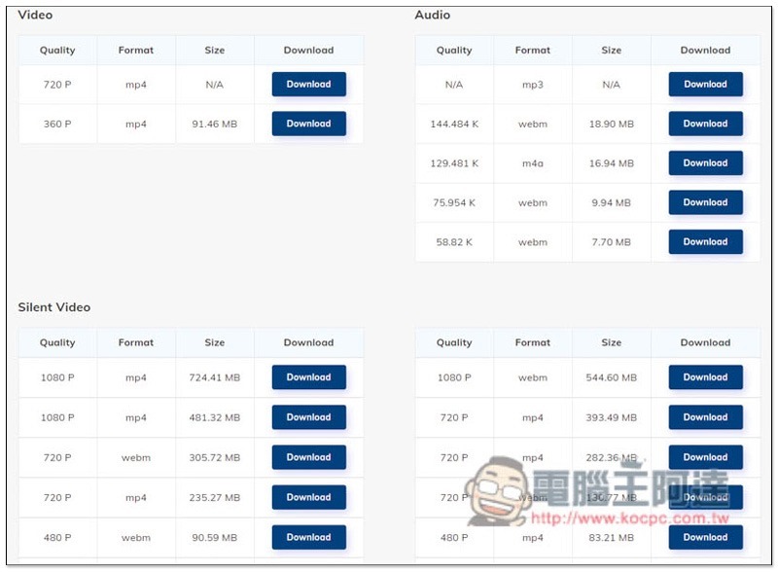Download the 235.27 MB silent 720 P mp4

pos(308,497)
